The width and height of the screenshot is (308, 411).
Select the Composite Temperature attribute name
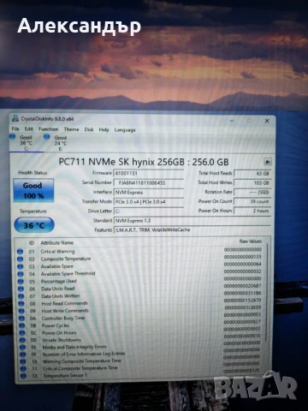coord(66,259)
